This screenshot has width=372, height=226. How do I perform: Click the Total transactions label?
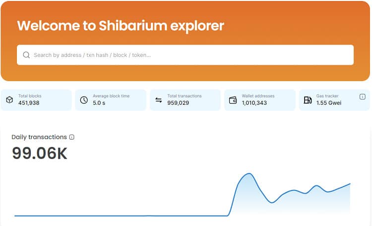pyautogui.click(x=185, y=96)
